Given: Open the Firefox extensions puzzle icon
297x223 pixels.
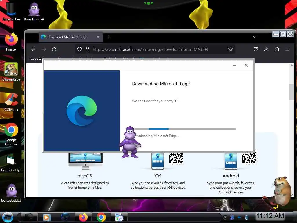Looking at the screenshot, I should click(277, 49).
